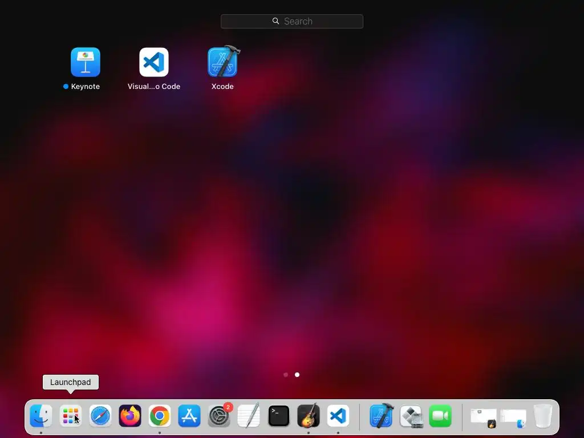The image size is (584, 438).
Task: Open Xcode icon in the Dock
Action: pos(382,416)
